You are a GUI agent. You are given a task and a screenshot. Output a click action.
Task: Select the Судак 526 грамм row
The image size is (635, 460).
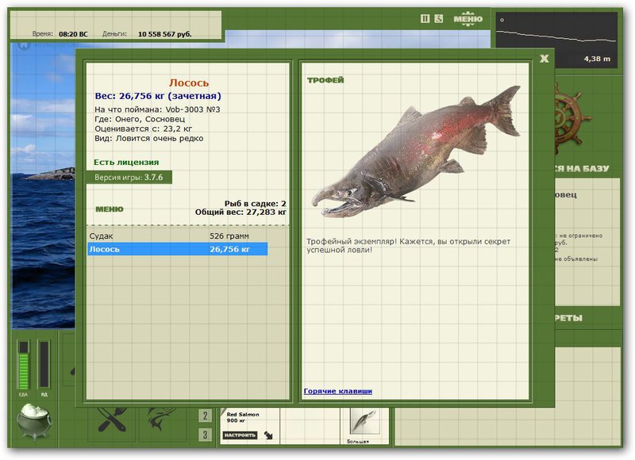177,236
